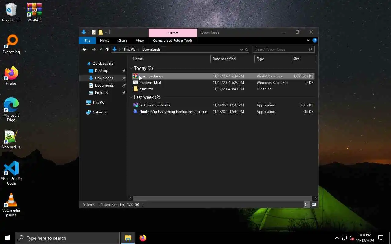Sort by Type column header
Image resolution: width=391 pixels, height=244 pixels.
273,59
